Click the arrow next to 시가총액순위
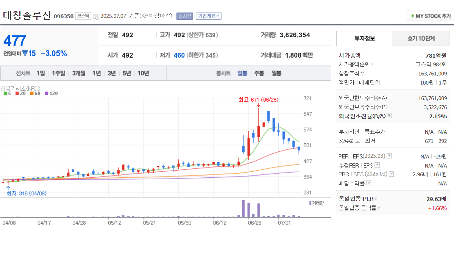 coord(372,64)
